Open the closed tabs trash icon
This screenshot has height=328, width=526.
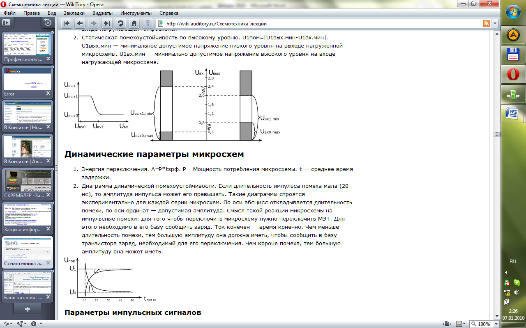47,23
